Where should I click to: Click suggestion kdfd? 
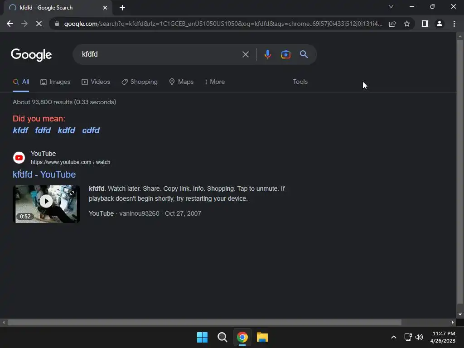pos(66,130)
